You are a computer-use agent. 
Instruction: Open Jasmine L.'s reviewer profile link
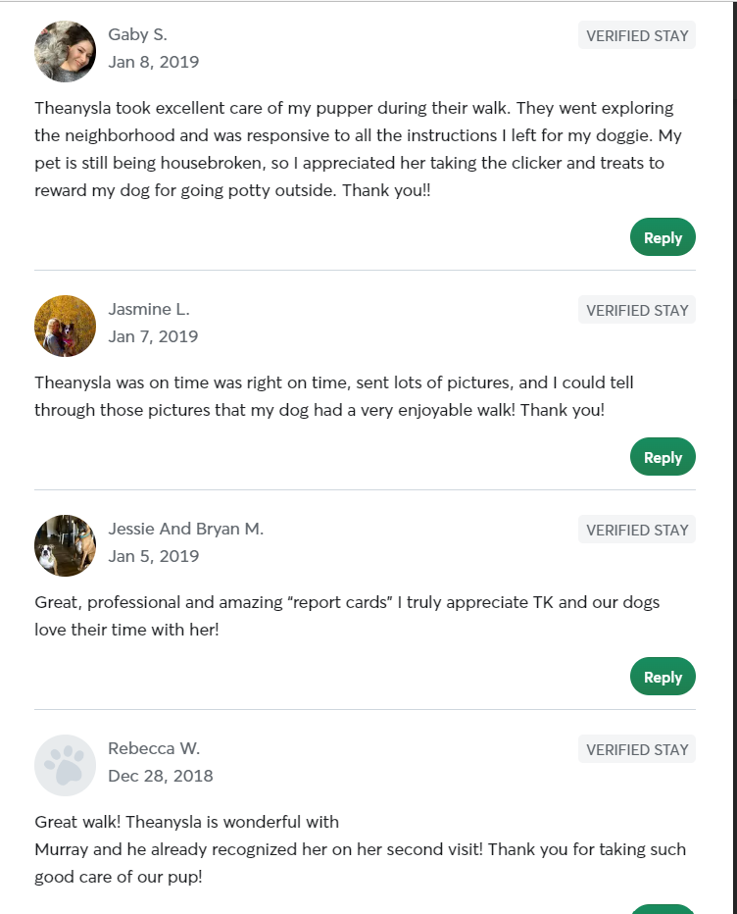[x=149, y=309]
